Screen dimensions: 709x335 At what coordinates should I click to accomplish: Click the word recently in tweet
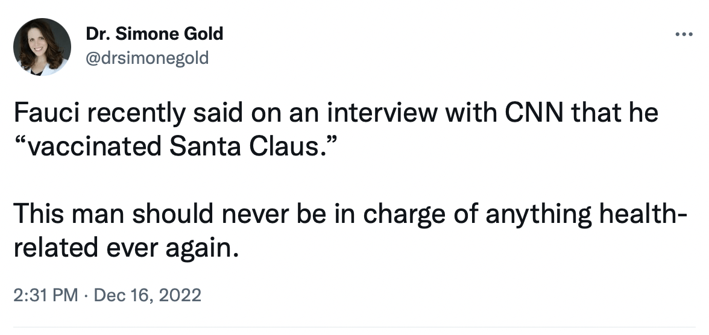point(136,114)
